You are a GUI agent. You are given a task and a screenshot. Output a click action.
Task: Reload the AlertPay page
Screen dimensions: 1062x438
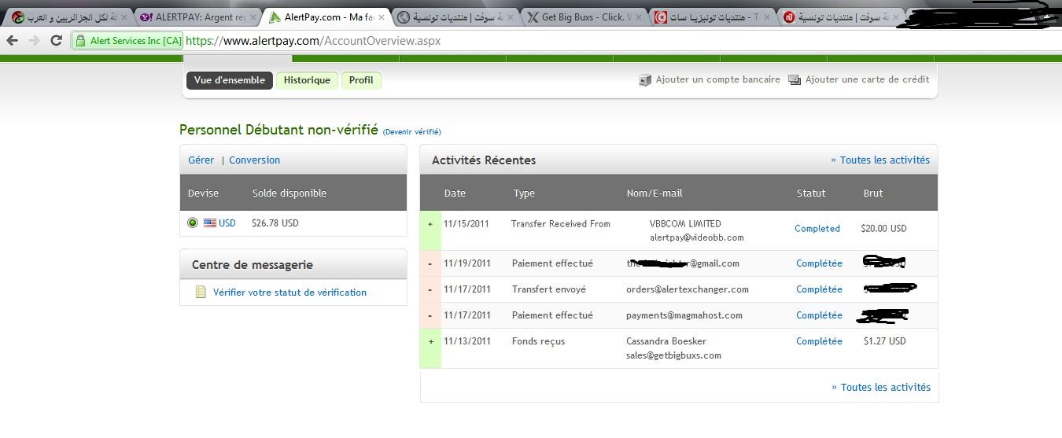click(56, 41)
